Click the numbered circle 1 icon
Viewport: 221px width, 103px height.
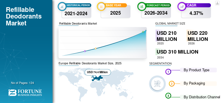pos(168,72)
